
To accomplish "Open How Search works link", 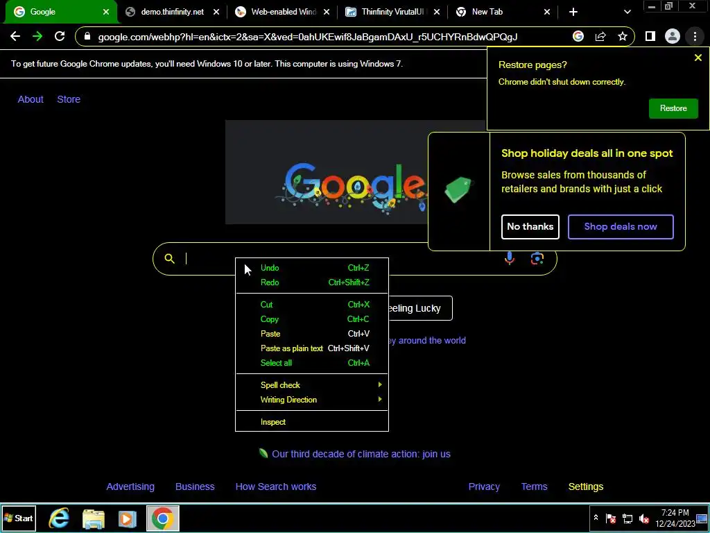I will coord(276,487).
